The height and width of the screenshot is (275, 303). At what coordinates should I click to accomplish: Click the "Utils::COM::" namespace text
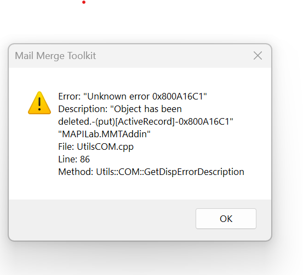tap(120, 172)
